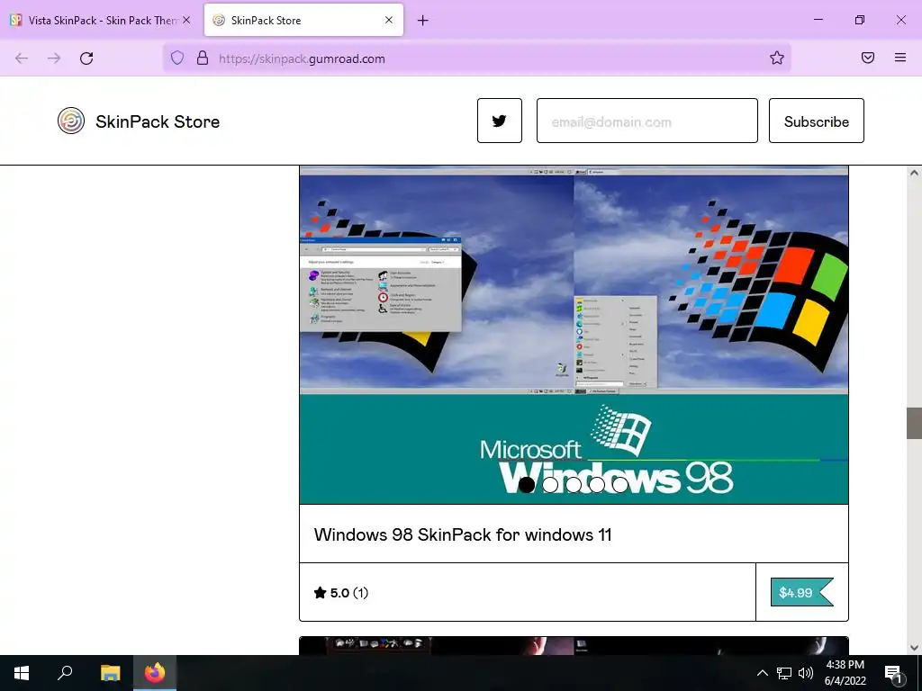Select the fourth carousel dot
This screenshot has width=922, height=691.
pos(597,485)
